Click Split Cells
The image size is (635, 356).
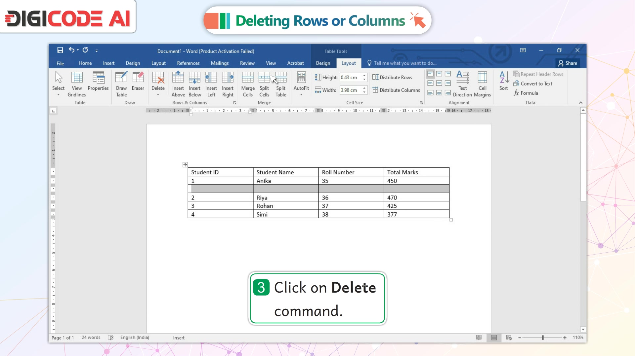264,84
